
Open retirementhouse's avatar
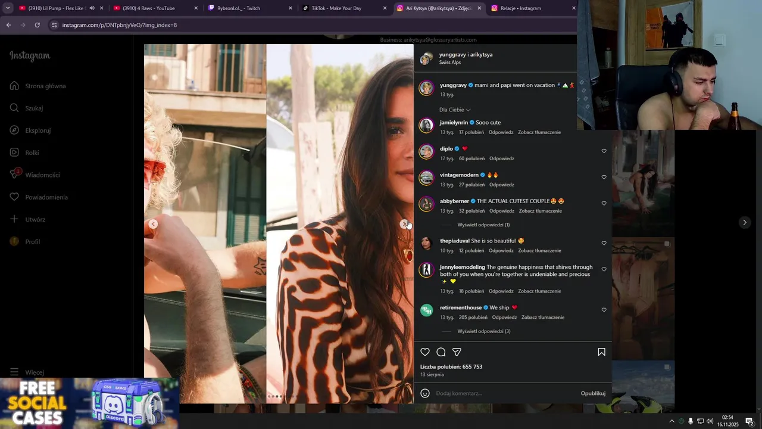point(426,310)
